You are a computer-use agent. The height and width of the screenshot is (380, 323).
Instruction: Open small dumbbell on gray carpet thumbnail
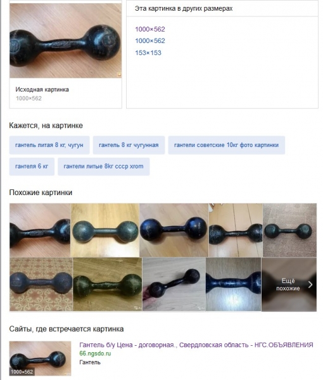[x=289, y=231]
